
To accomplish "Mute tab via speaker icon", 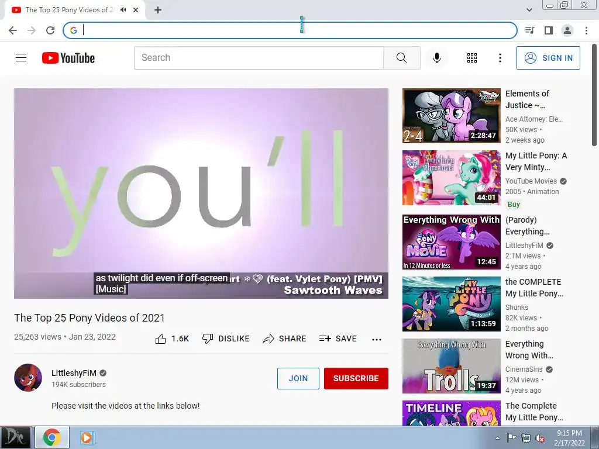I will 123,10.
